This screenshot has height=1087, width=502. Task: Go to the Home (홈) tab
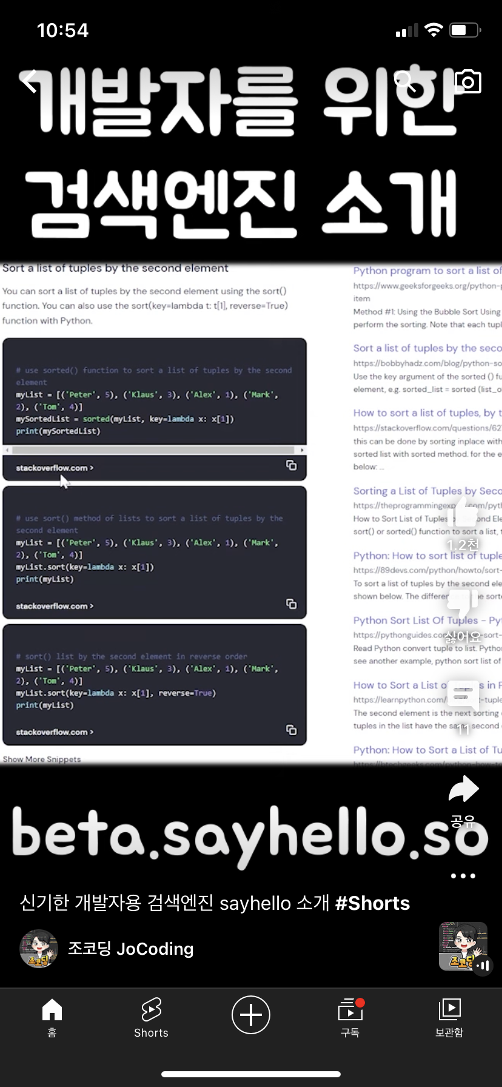tap(52, 1018)
